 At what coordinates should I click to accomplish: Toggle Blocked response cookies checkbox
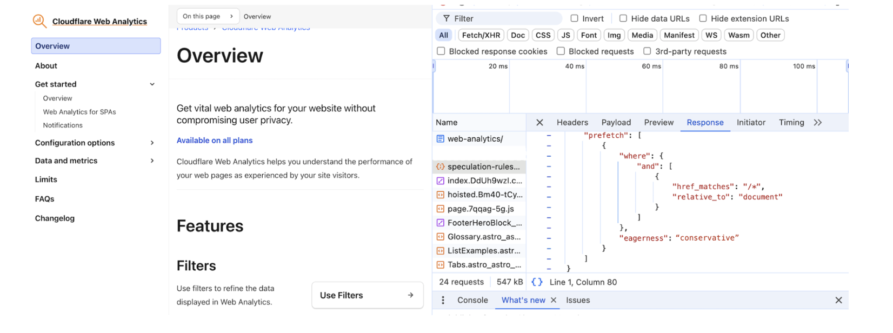(441, 51)
